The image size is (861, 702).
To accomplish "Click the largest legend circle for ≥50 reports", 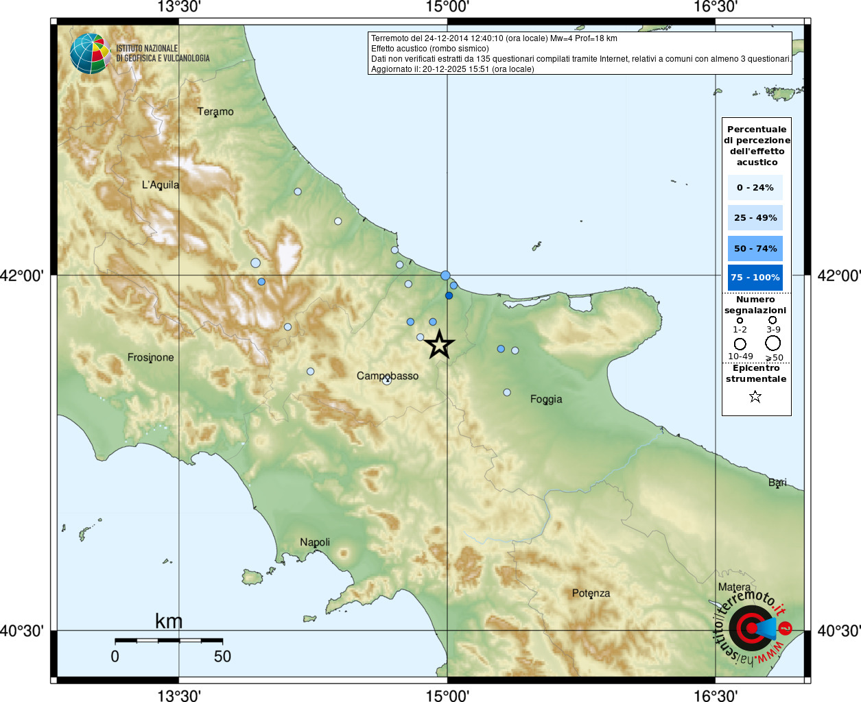I will pos(773,343).
